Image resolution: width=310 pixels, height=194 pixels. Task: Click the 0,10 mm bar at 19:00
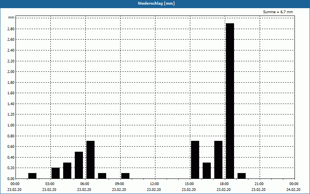[241, 176]
